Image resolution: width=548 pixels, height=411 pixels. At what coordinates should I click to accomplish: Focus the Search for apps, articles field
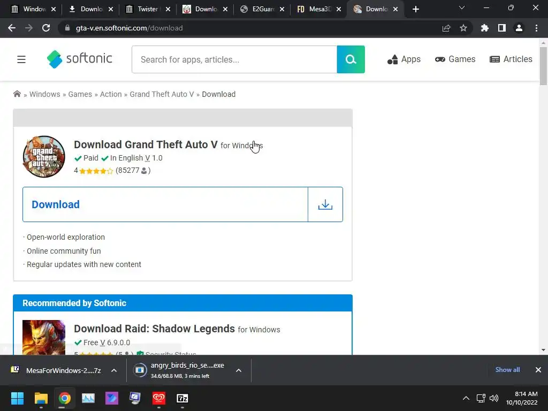coord(234,59)
